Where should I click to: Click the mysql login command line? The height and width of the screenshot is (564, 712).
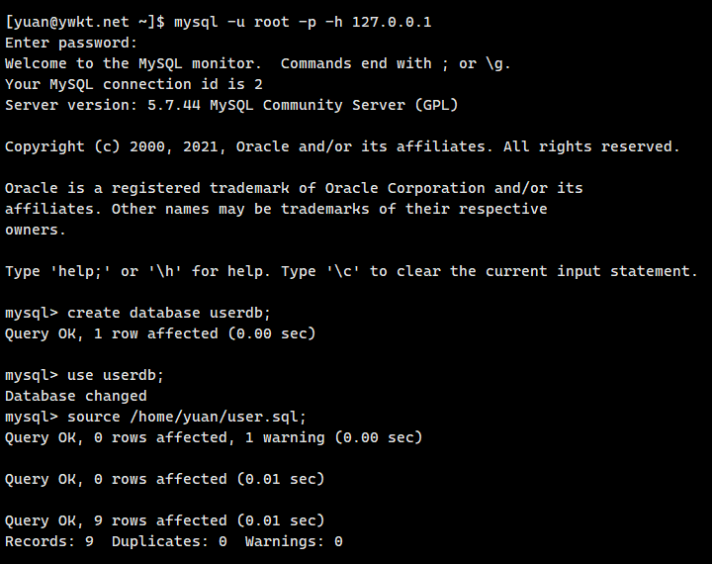[302, 22]
